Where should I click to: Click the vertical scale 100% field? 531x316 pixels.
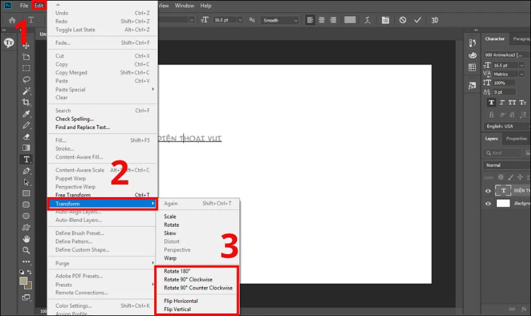pyautogui.click(x=504, y=83)
